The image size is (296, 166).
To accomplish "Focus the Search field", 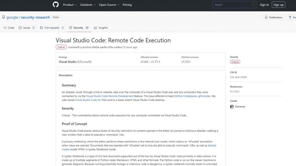I will point(234,5).
